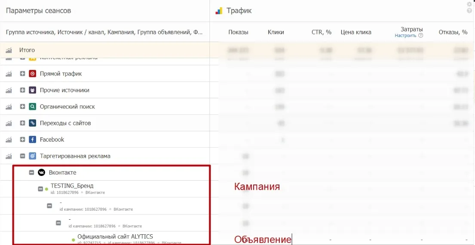This screenshot has height=245, width=475.
Task: Click the Трафик section title
Action: coord(239,11)
